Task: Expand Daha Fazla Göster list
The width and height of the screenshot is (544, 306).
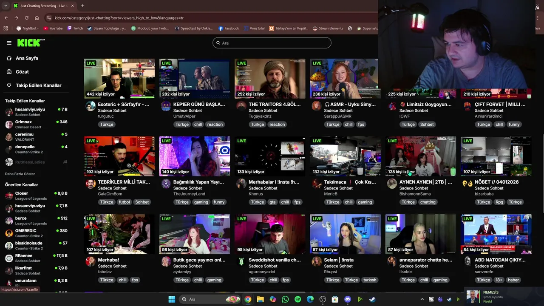Action: pyautogui.click(x=20, y=174)
